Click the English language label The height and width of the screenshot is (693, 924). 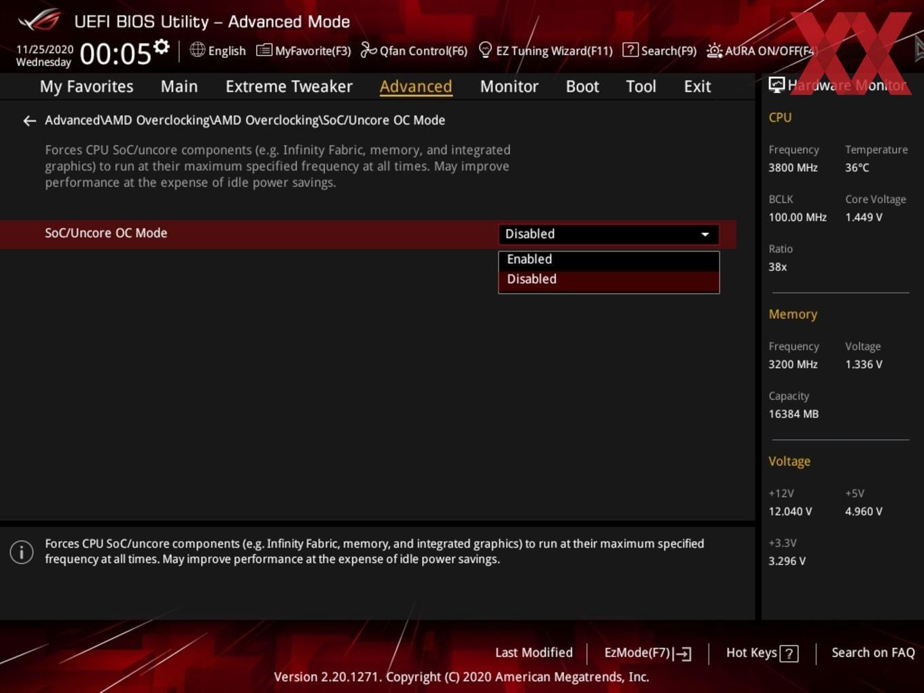pyautogui.click(x=227, y=51)
